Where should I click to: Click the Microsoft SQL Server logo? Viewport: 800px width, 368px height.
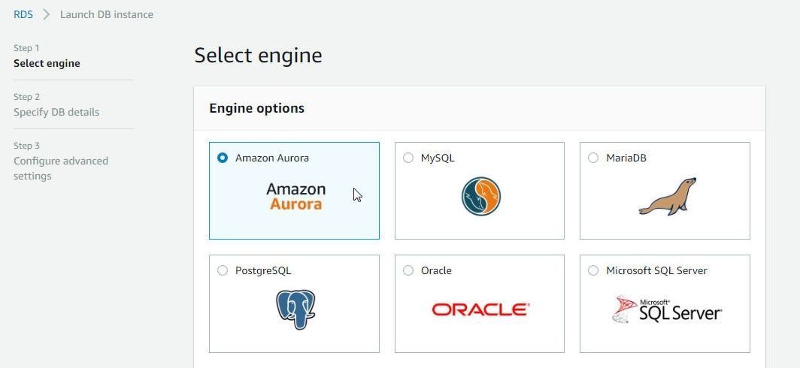(667, 309)
